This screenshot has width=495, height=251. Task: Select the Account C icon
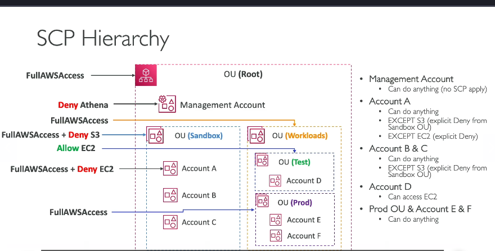click(x=170, y=222)
